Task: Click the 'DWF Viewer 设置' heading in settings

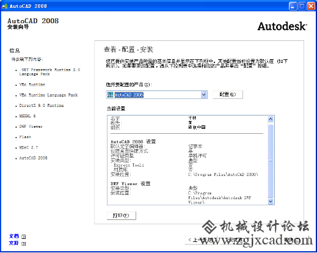Action: click(131, 183)
